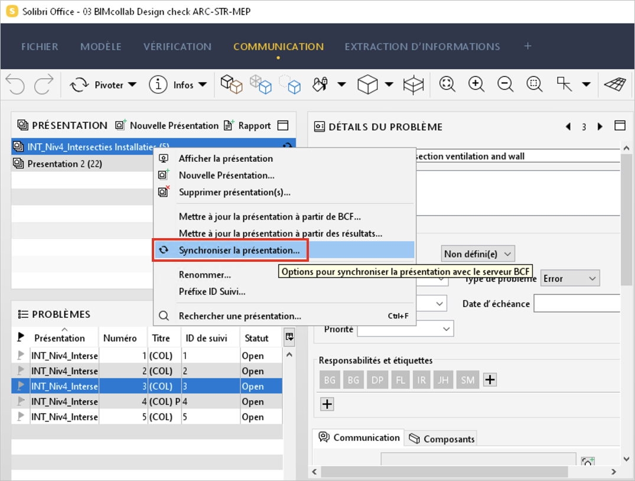The image size is (635, 481).
Task: Choose Mettre à jour à partir de BCF
Action: 284,217
